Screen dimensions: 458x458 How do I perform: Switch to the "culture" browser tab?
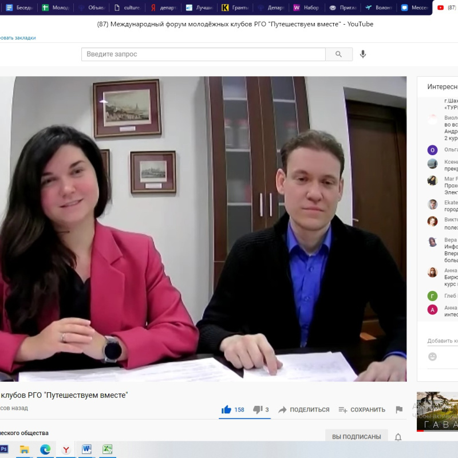pyautogui.click(x=127, y=8)
